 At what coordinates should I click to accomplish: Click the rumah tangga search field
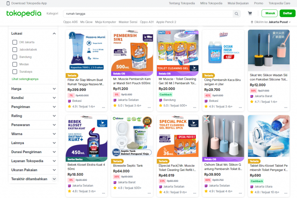click(148, 14)
